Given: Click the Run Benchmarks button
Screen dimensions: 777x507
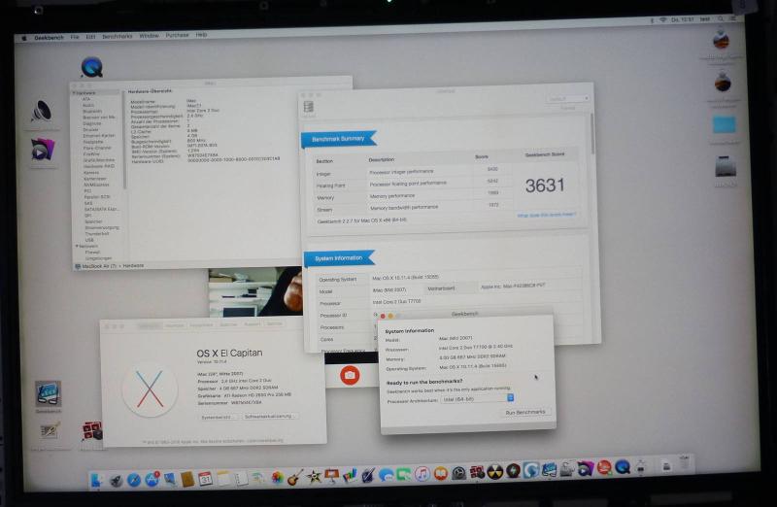Looking at the screenshot, I should (x=526, y=413).
